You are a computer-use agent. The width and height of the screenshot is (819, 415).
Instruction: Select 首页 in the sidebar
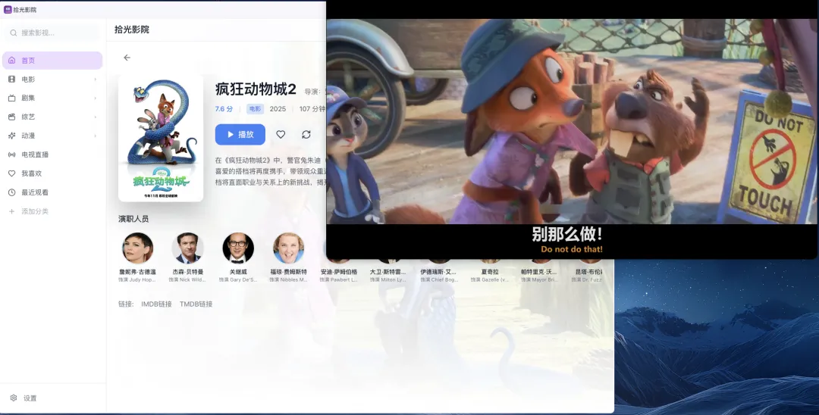(x=28, y=61)
